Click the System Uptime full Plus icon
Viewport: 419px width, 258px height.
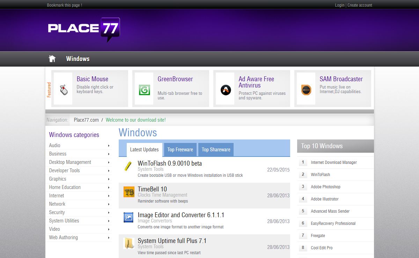click(129, 243)
